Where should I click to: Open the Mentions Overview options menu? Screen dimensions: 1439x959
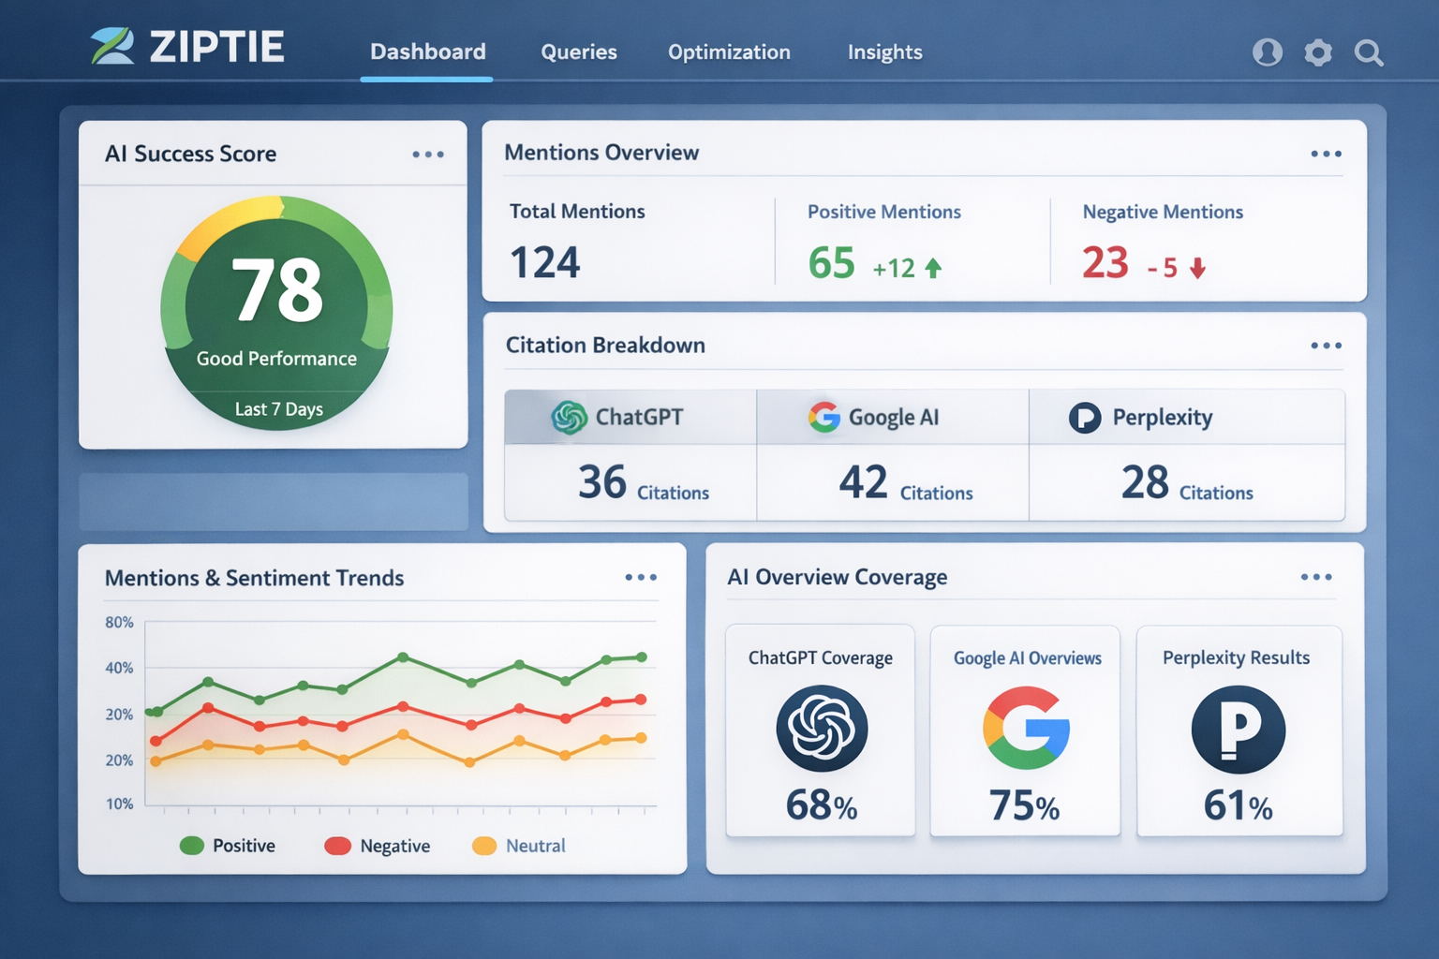[1327, 154]
